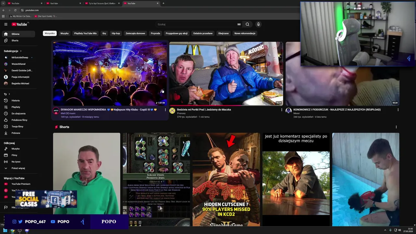Select the Wszystko filter chip
The height and width of the screenshot is (234, 416).
(50, 33)
